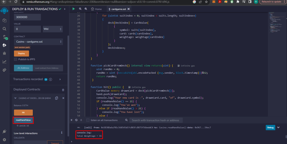Show Low level interactions info icon
The image size is (287, 144).
(62, 133)
